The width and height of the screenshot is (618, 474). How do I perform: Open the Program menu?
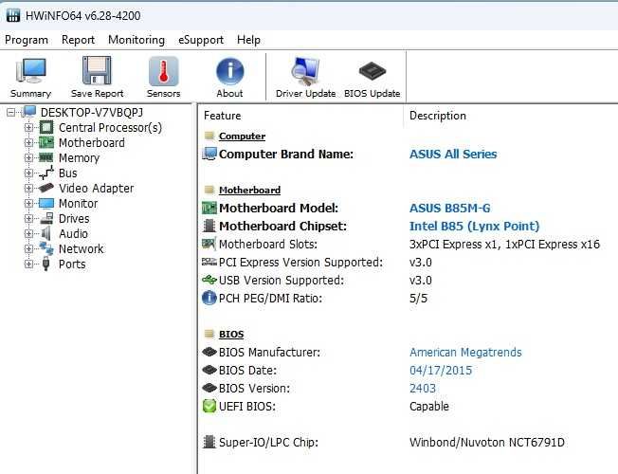click(27, 40)
